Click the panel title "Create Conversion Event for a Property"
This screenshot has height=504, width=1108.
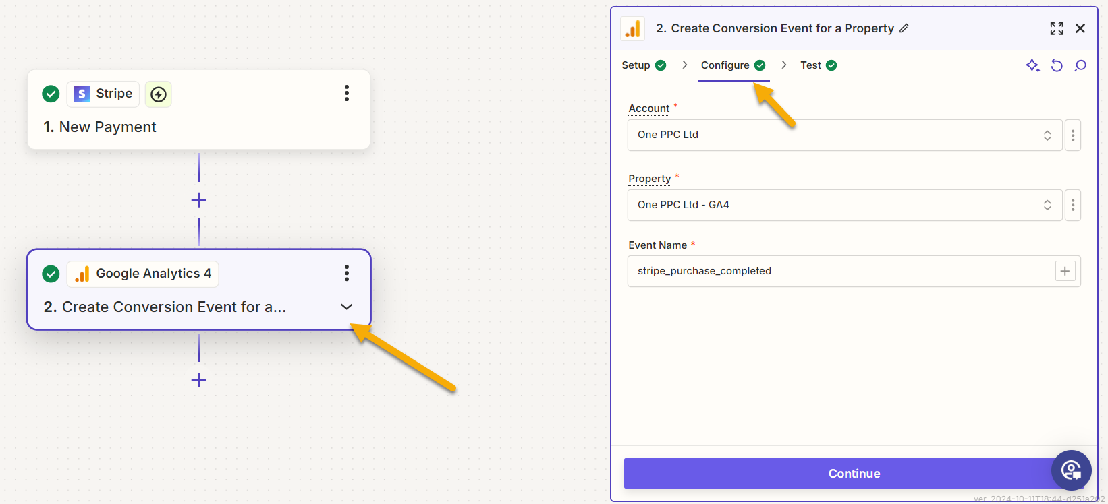tap(782, 28)
